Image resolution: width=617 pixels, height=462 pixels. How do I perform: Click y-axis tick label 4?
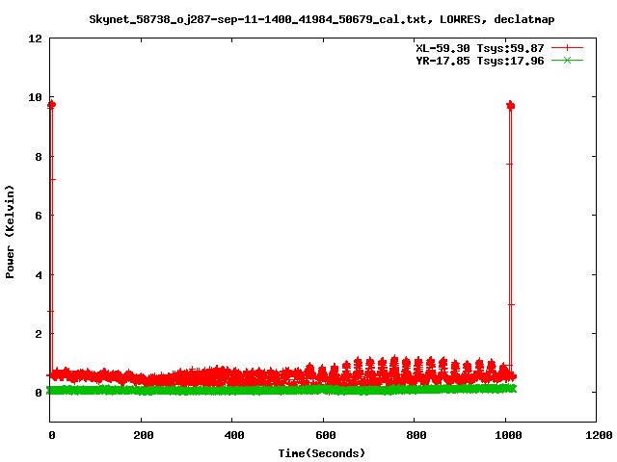[39, 275]
